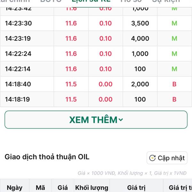Click the Mã column header
The width and height of the screenshot is (192, 192).
pyautogui.click(x=40, y=187)
